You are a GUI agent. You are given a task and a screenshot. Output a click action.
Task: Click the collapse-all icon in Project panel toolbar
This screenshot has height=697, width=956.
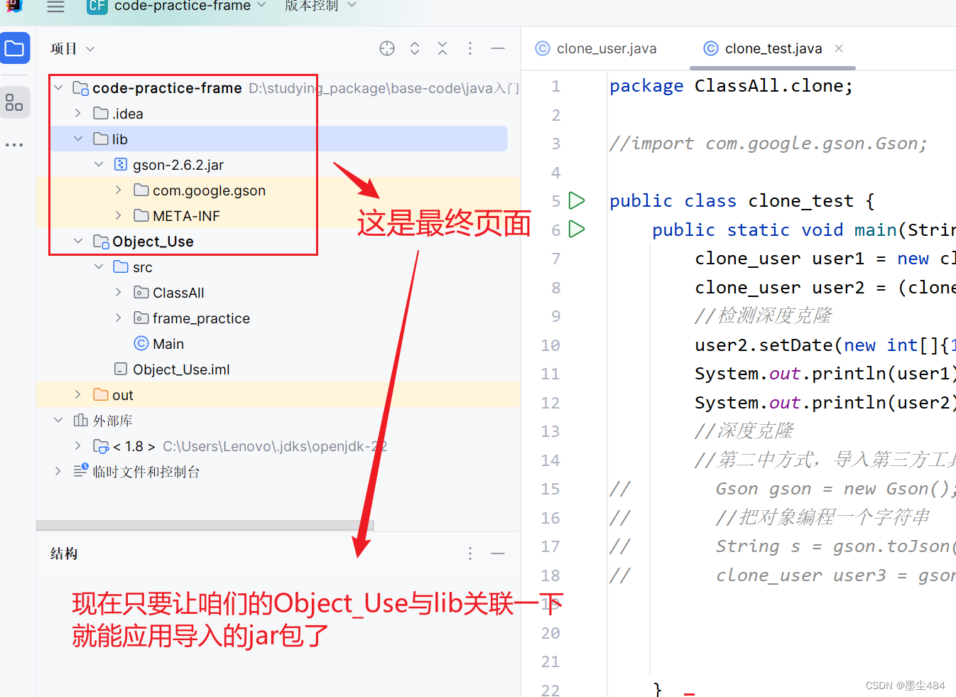tap(442, 48)
